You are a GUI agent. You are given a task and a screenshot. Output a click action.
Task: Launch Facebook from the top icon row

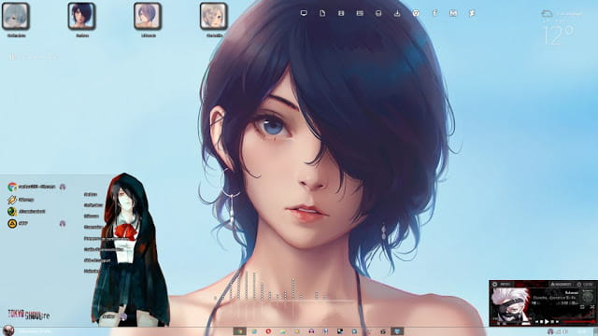pyautogui.click(x=434, y=13)
